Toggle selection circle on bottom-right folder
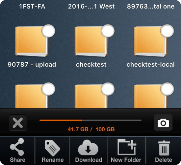181x165 pixels. (167, 89)
